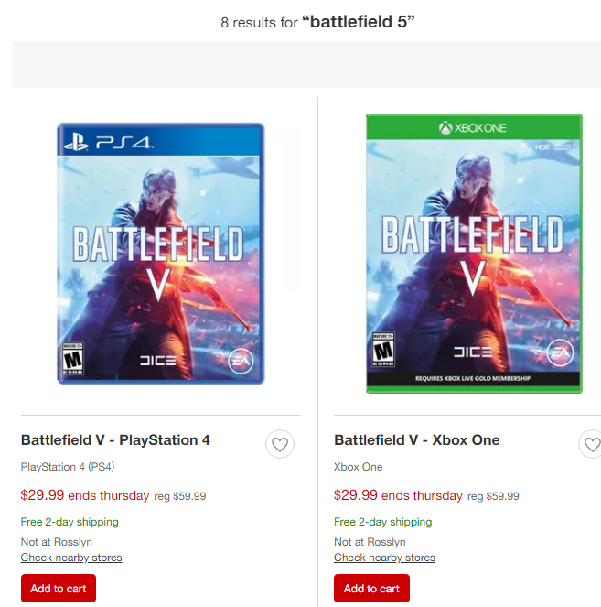The height and width of the screenshot is (607, 601).
Task: Open the Battlefield V PlayStation 4 cover image
Action: point(160,253)
